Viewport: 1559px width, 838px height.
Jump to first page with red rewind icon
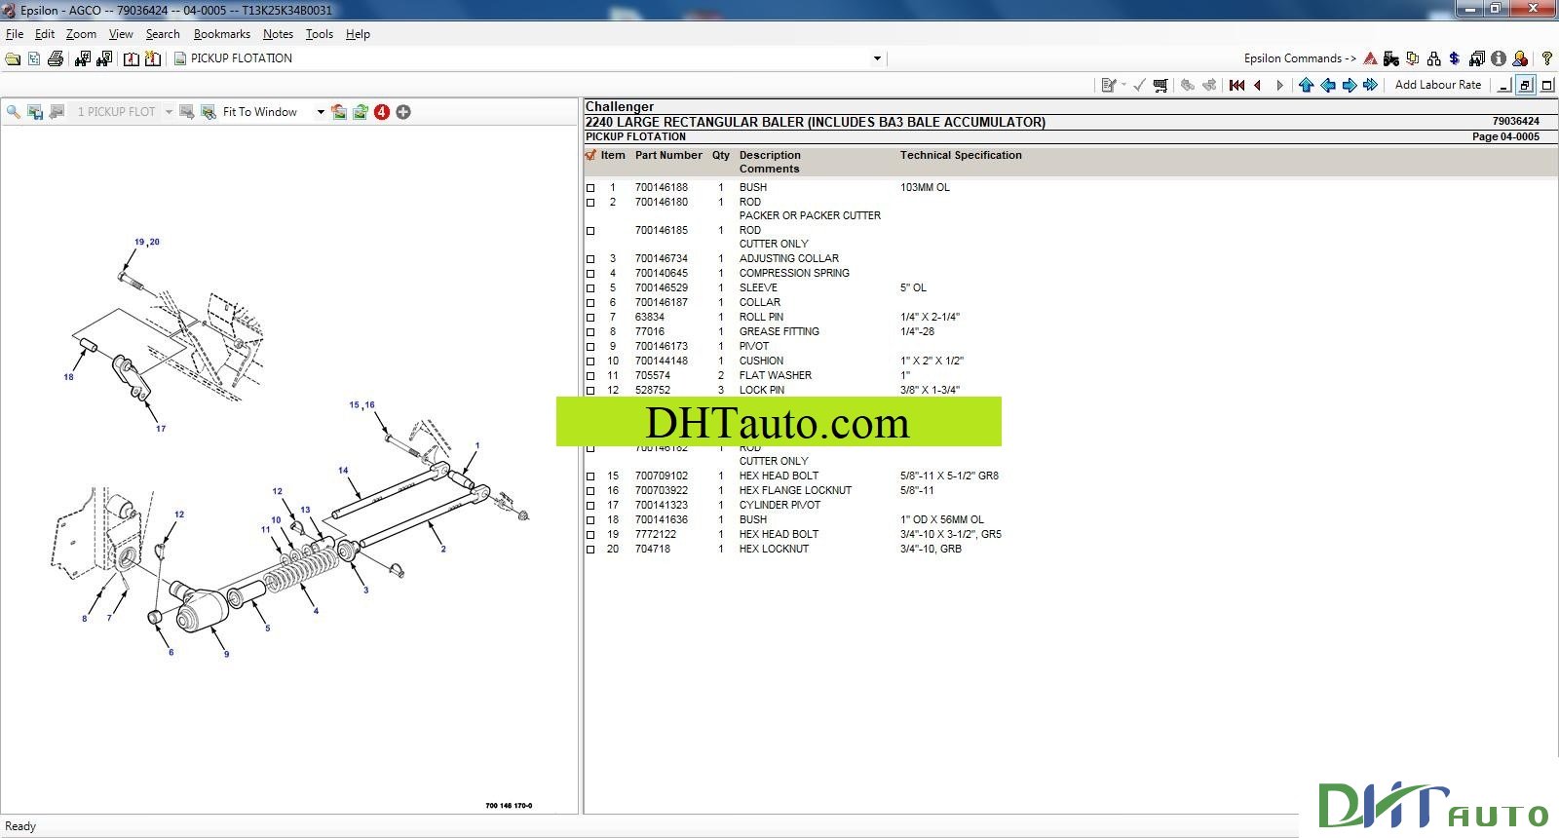tap(1237, 86)
